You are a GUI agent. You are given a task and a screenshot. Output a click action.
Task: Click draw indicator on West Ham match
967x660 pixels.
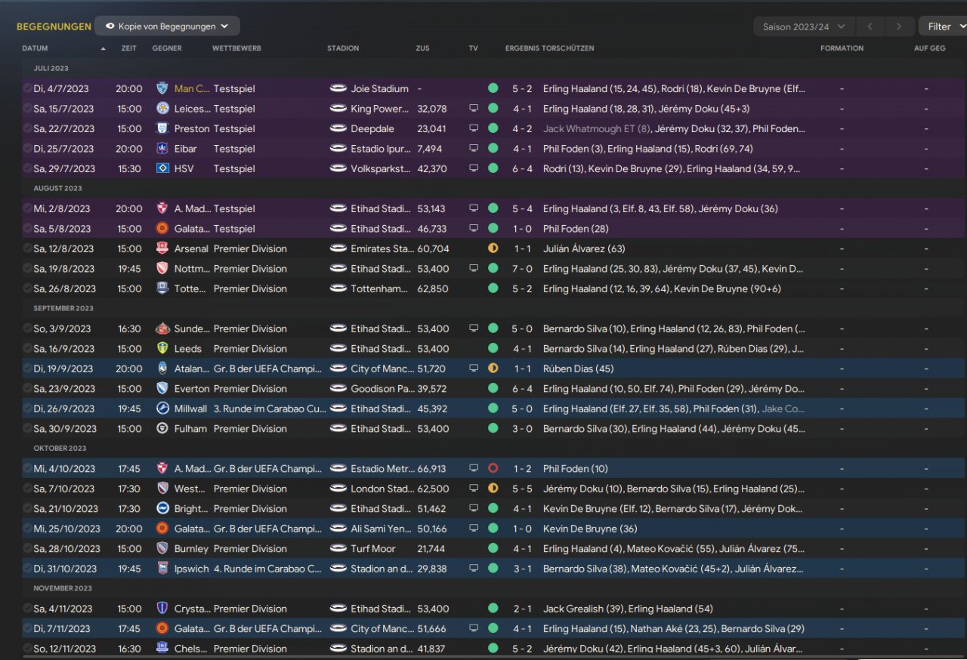[x=493, y=489]
